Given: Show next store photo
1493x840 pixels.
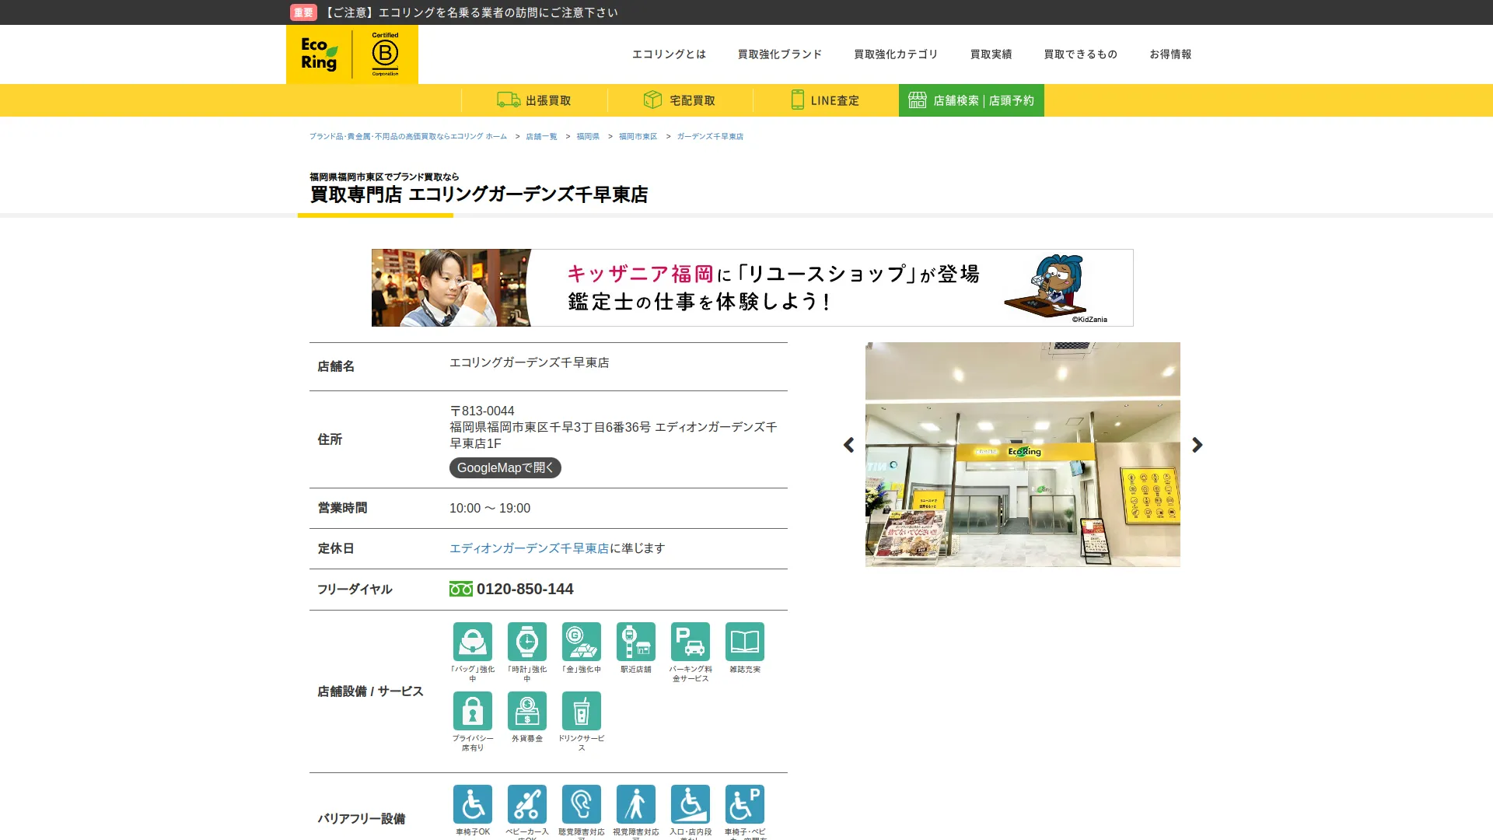Looking at the screenshot, I should tap(1198, 445).
